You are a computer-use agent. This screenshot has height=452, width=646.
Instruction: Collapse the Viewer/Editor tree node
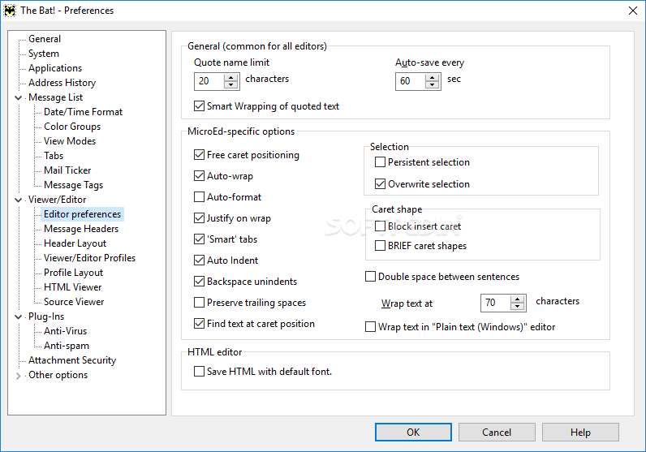coord(18,200)
